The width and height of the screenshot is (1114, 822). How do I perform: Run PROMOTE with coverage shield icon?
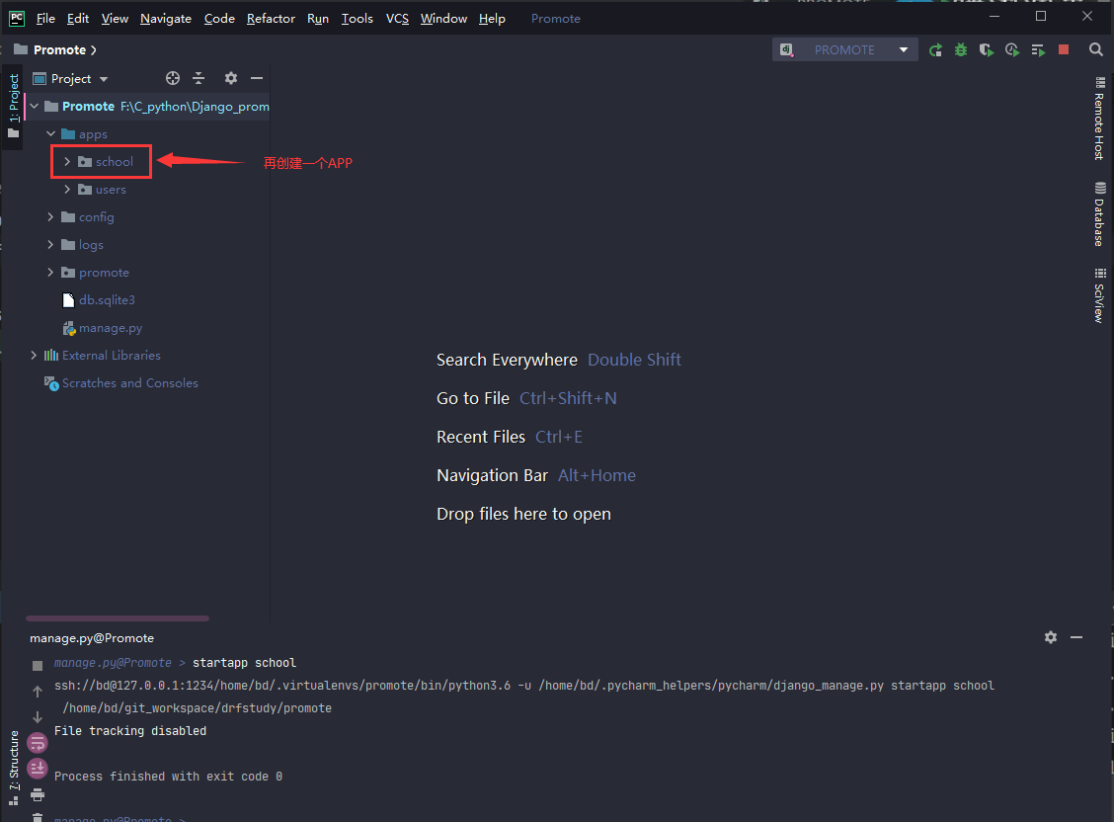987,49
